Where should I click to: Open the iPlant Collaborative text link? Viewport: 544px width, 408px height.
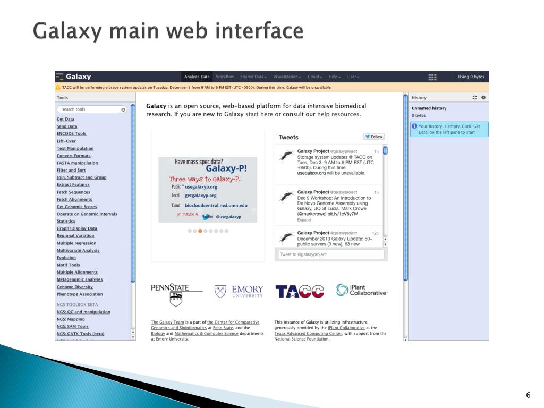tap(346, 328)
